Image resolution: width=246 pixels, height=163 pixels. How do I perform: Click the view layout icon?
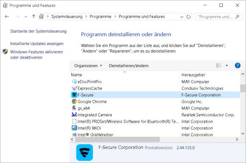coord(219,65)
